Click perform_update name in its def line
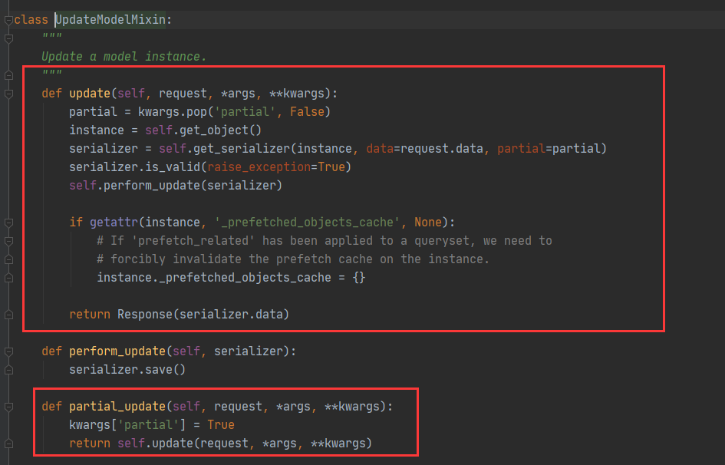Image resolution: width=725 pixels, height=465 pixels. (117, 351)
